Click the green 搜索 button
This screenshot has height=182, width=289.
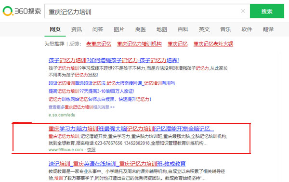point(267,11)
